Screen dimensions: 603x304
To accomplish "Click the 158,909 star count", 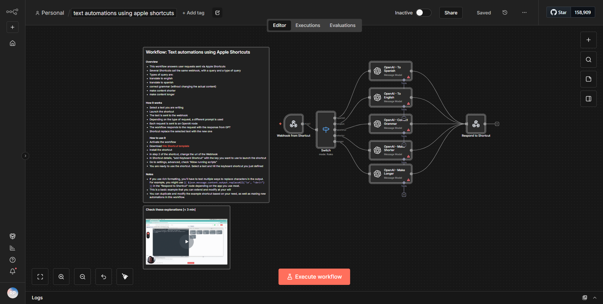I will pos(583,13).
